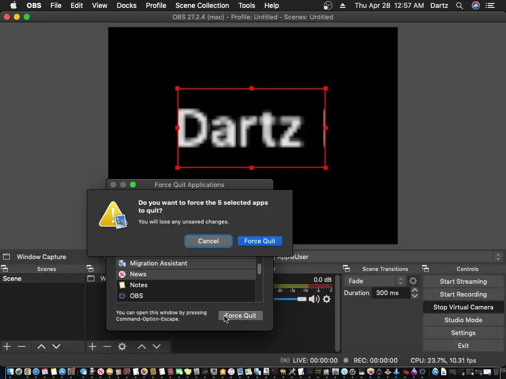506x379 pixels.
Task: Move the scene down with the Scenes down arrow
Action: tap(56, 346)
